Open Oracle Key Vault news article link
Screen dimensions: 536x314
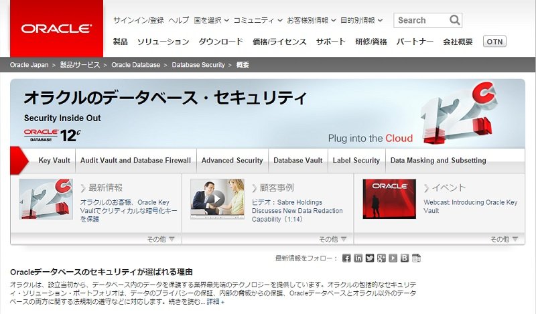[129, 210]
